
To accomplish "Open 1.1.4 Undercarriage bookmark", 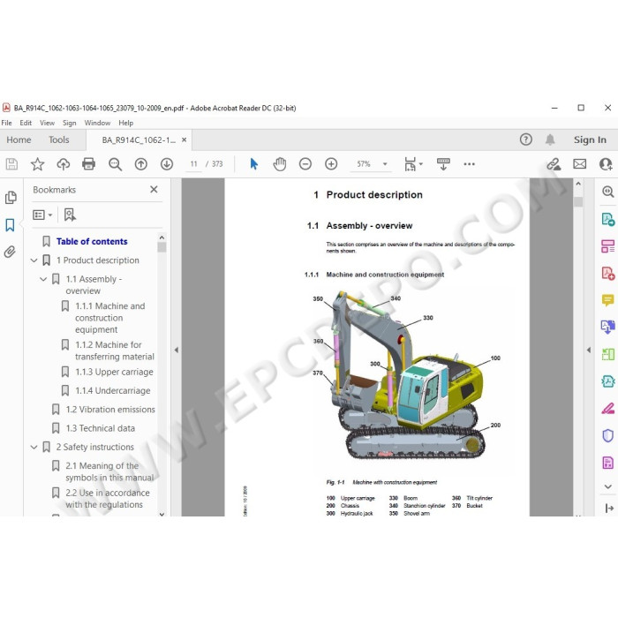I will (113, 391).
